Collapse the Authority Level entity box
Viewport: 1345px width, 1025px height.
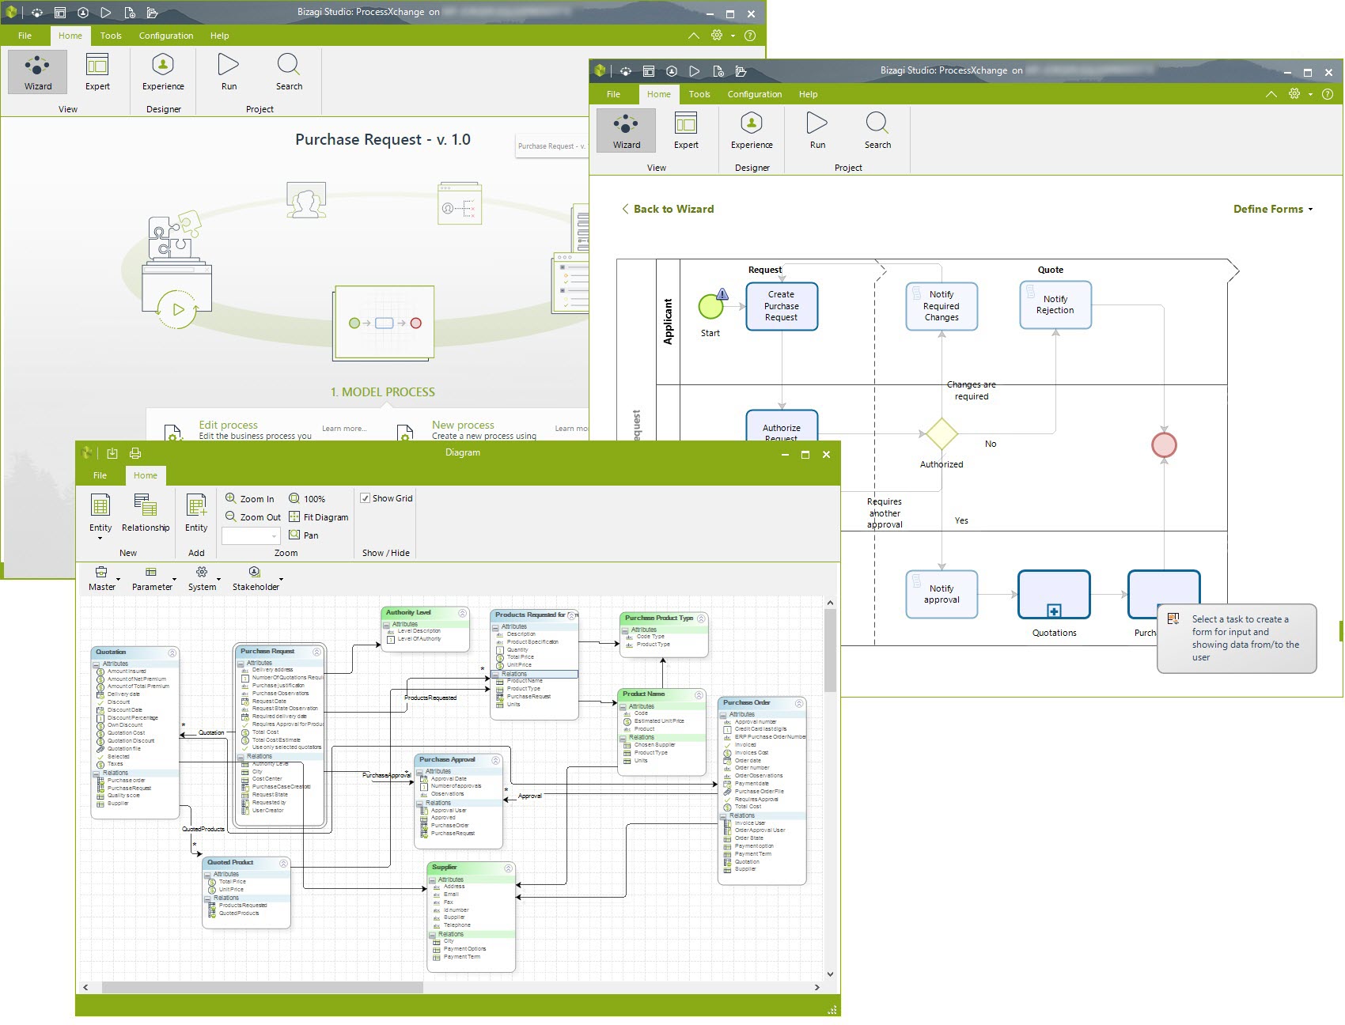pos(463,613)
